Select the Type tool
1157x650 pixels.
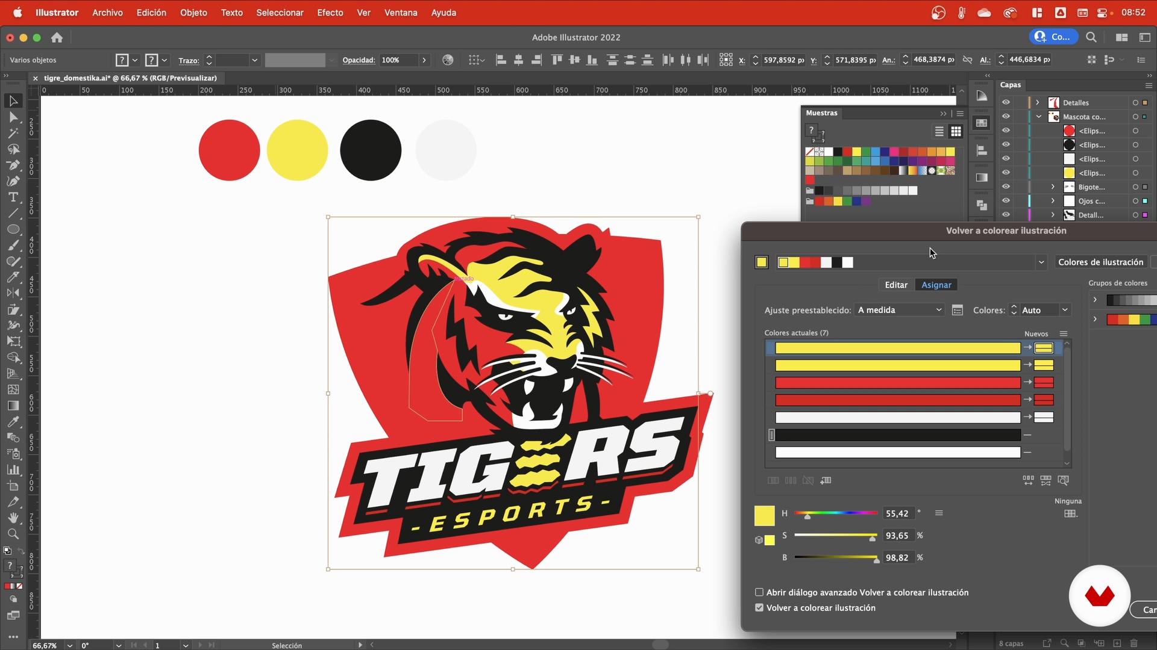(x=13, y=197)
